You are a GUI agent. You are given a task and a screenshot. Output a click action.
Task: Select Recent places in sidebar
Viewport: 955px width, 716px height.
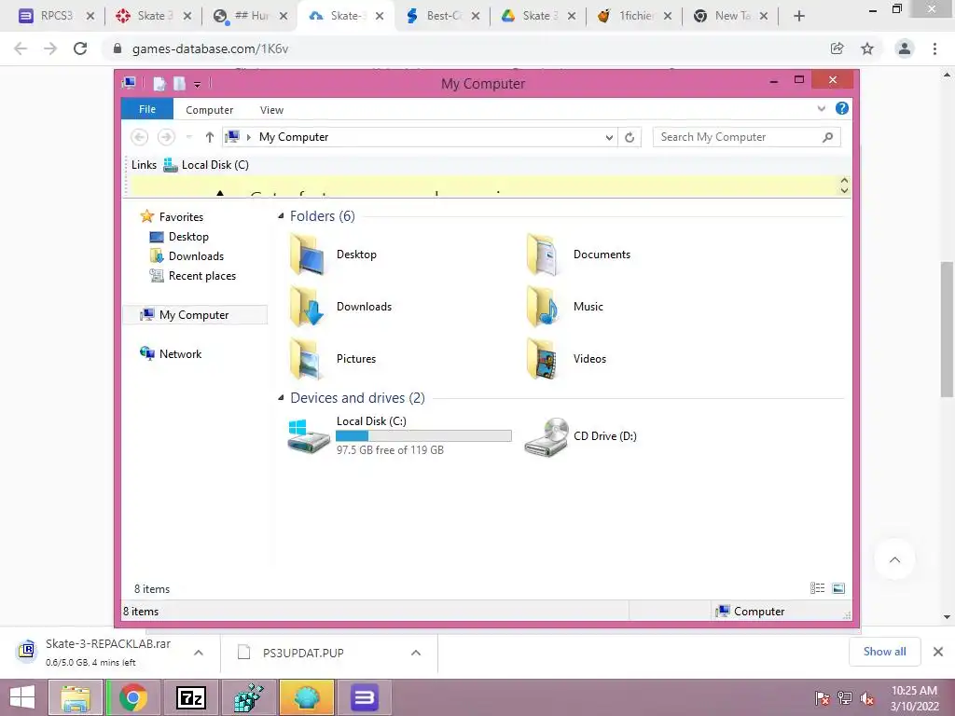[x=193, y=276]
